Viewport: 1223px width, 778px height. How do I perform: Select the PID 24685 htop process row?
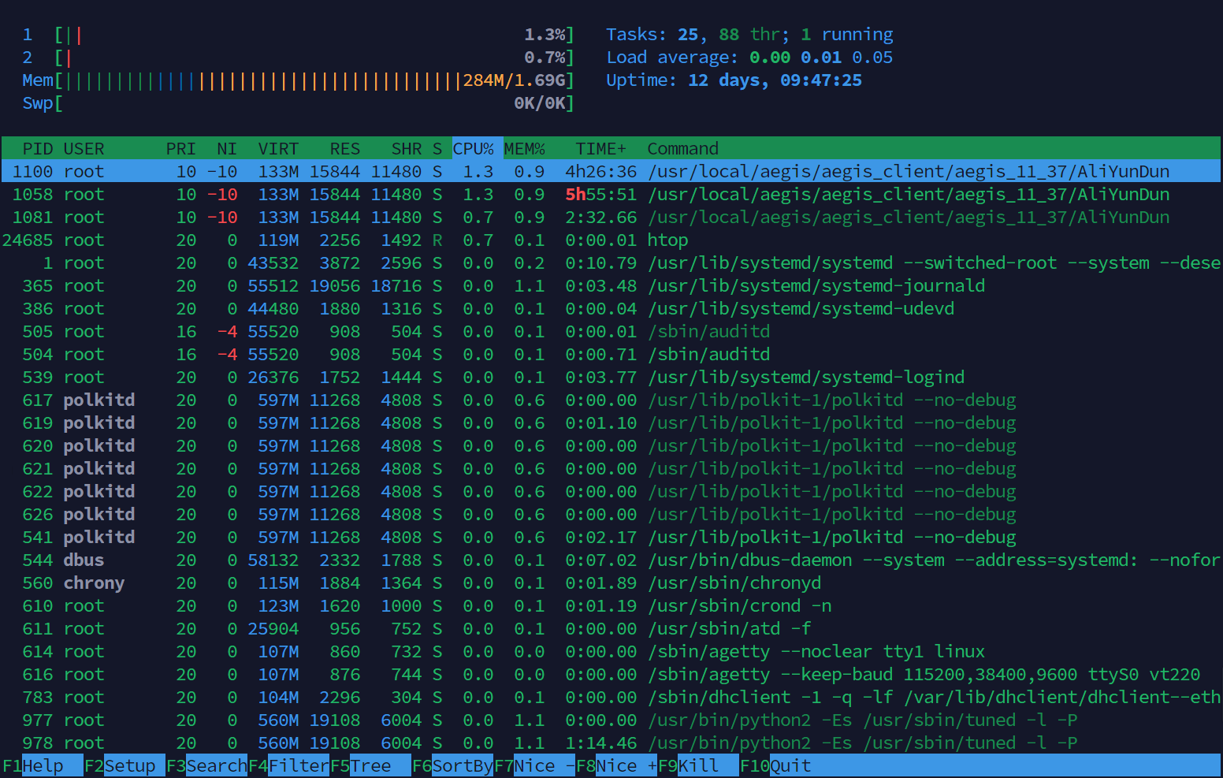click(x=611, y=240)
